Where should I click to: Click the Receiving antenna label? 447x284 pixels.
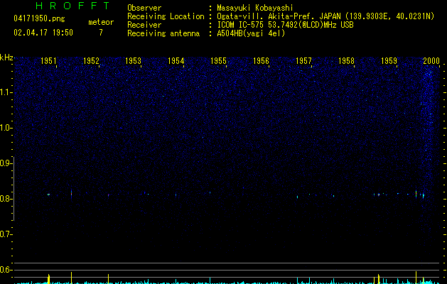[163, 33]
